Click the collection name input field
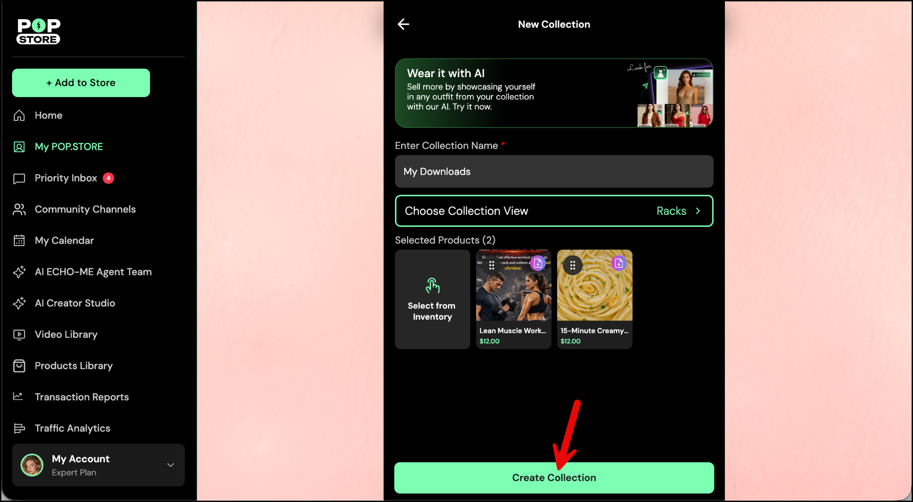 point(554,172)
